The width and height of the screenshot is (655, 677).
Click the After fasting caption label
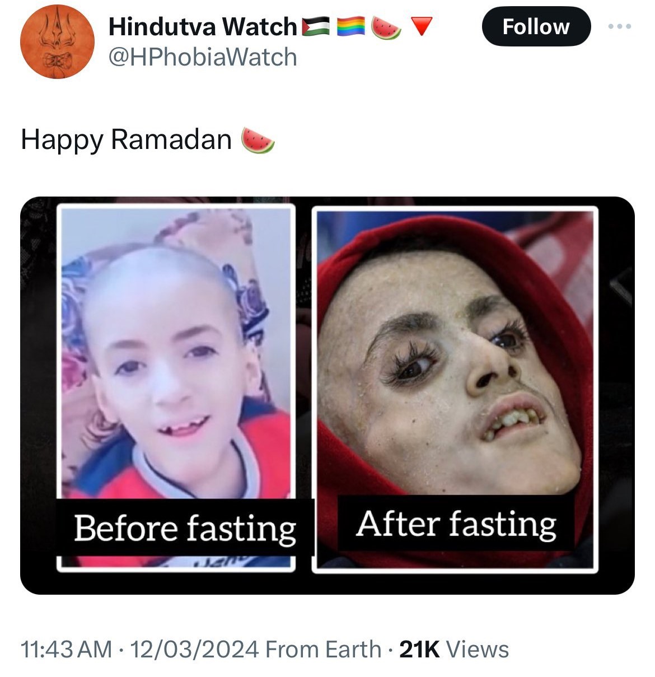[456, 524]
